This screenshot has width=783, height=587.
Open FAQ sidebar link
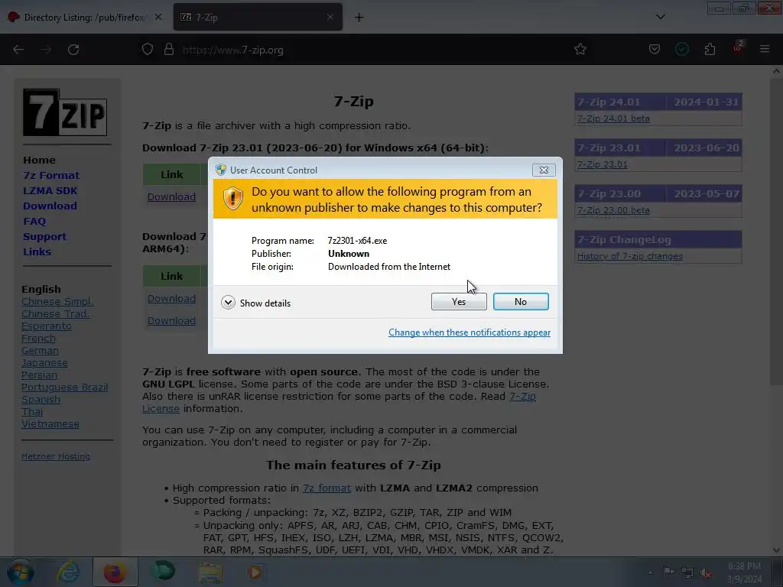point(34,221)
